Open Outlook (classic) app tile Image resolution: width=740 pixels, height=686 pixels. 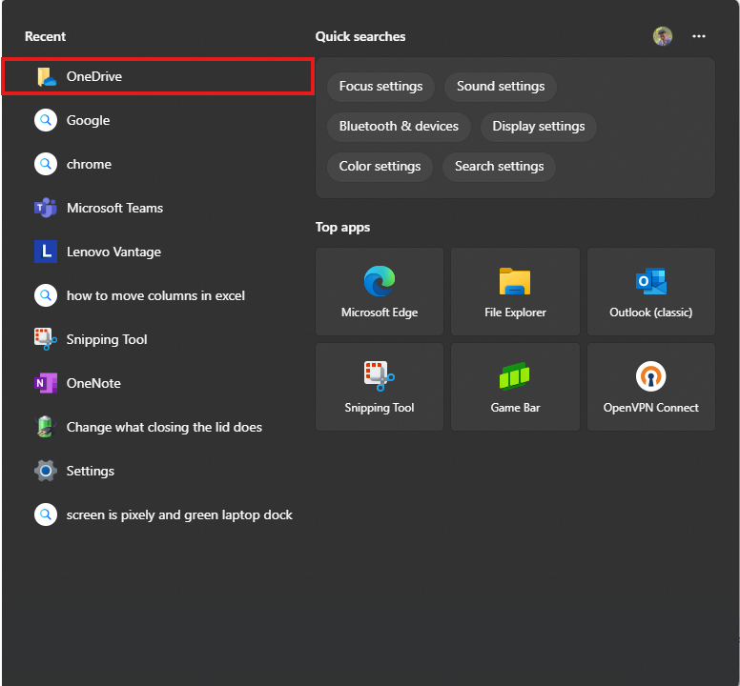(650, 292)
